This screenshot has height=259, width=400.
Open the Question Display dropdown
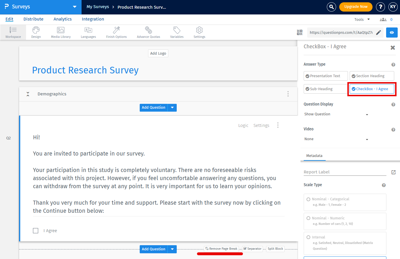[336, 114]
